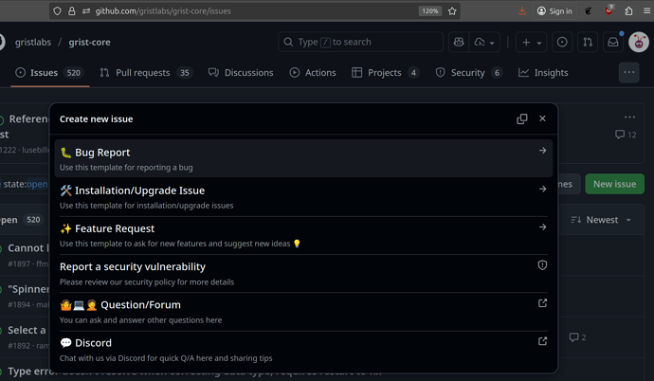Close the Create new issue dialog
Viewport: 654px width, 381px height.
point(542,119)
